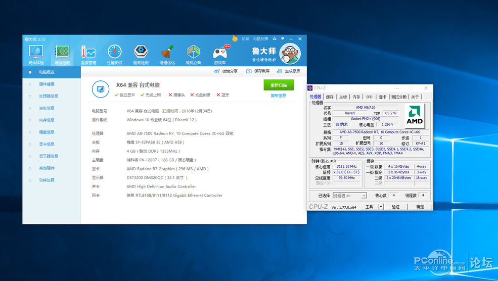Open 装机必备 essential software icon
The image size is (498, 281).
tap(193, 55)
